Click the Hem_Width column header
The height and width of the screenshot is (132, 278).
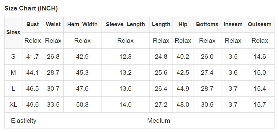point(82,24)
